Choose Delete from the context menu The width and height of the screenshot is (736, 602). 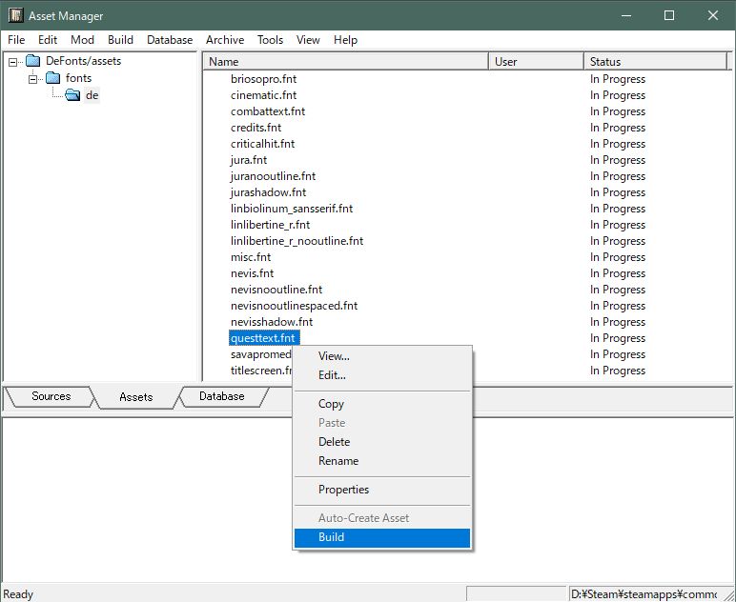334,442
